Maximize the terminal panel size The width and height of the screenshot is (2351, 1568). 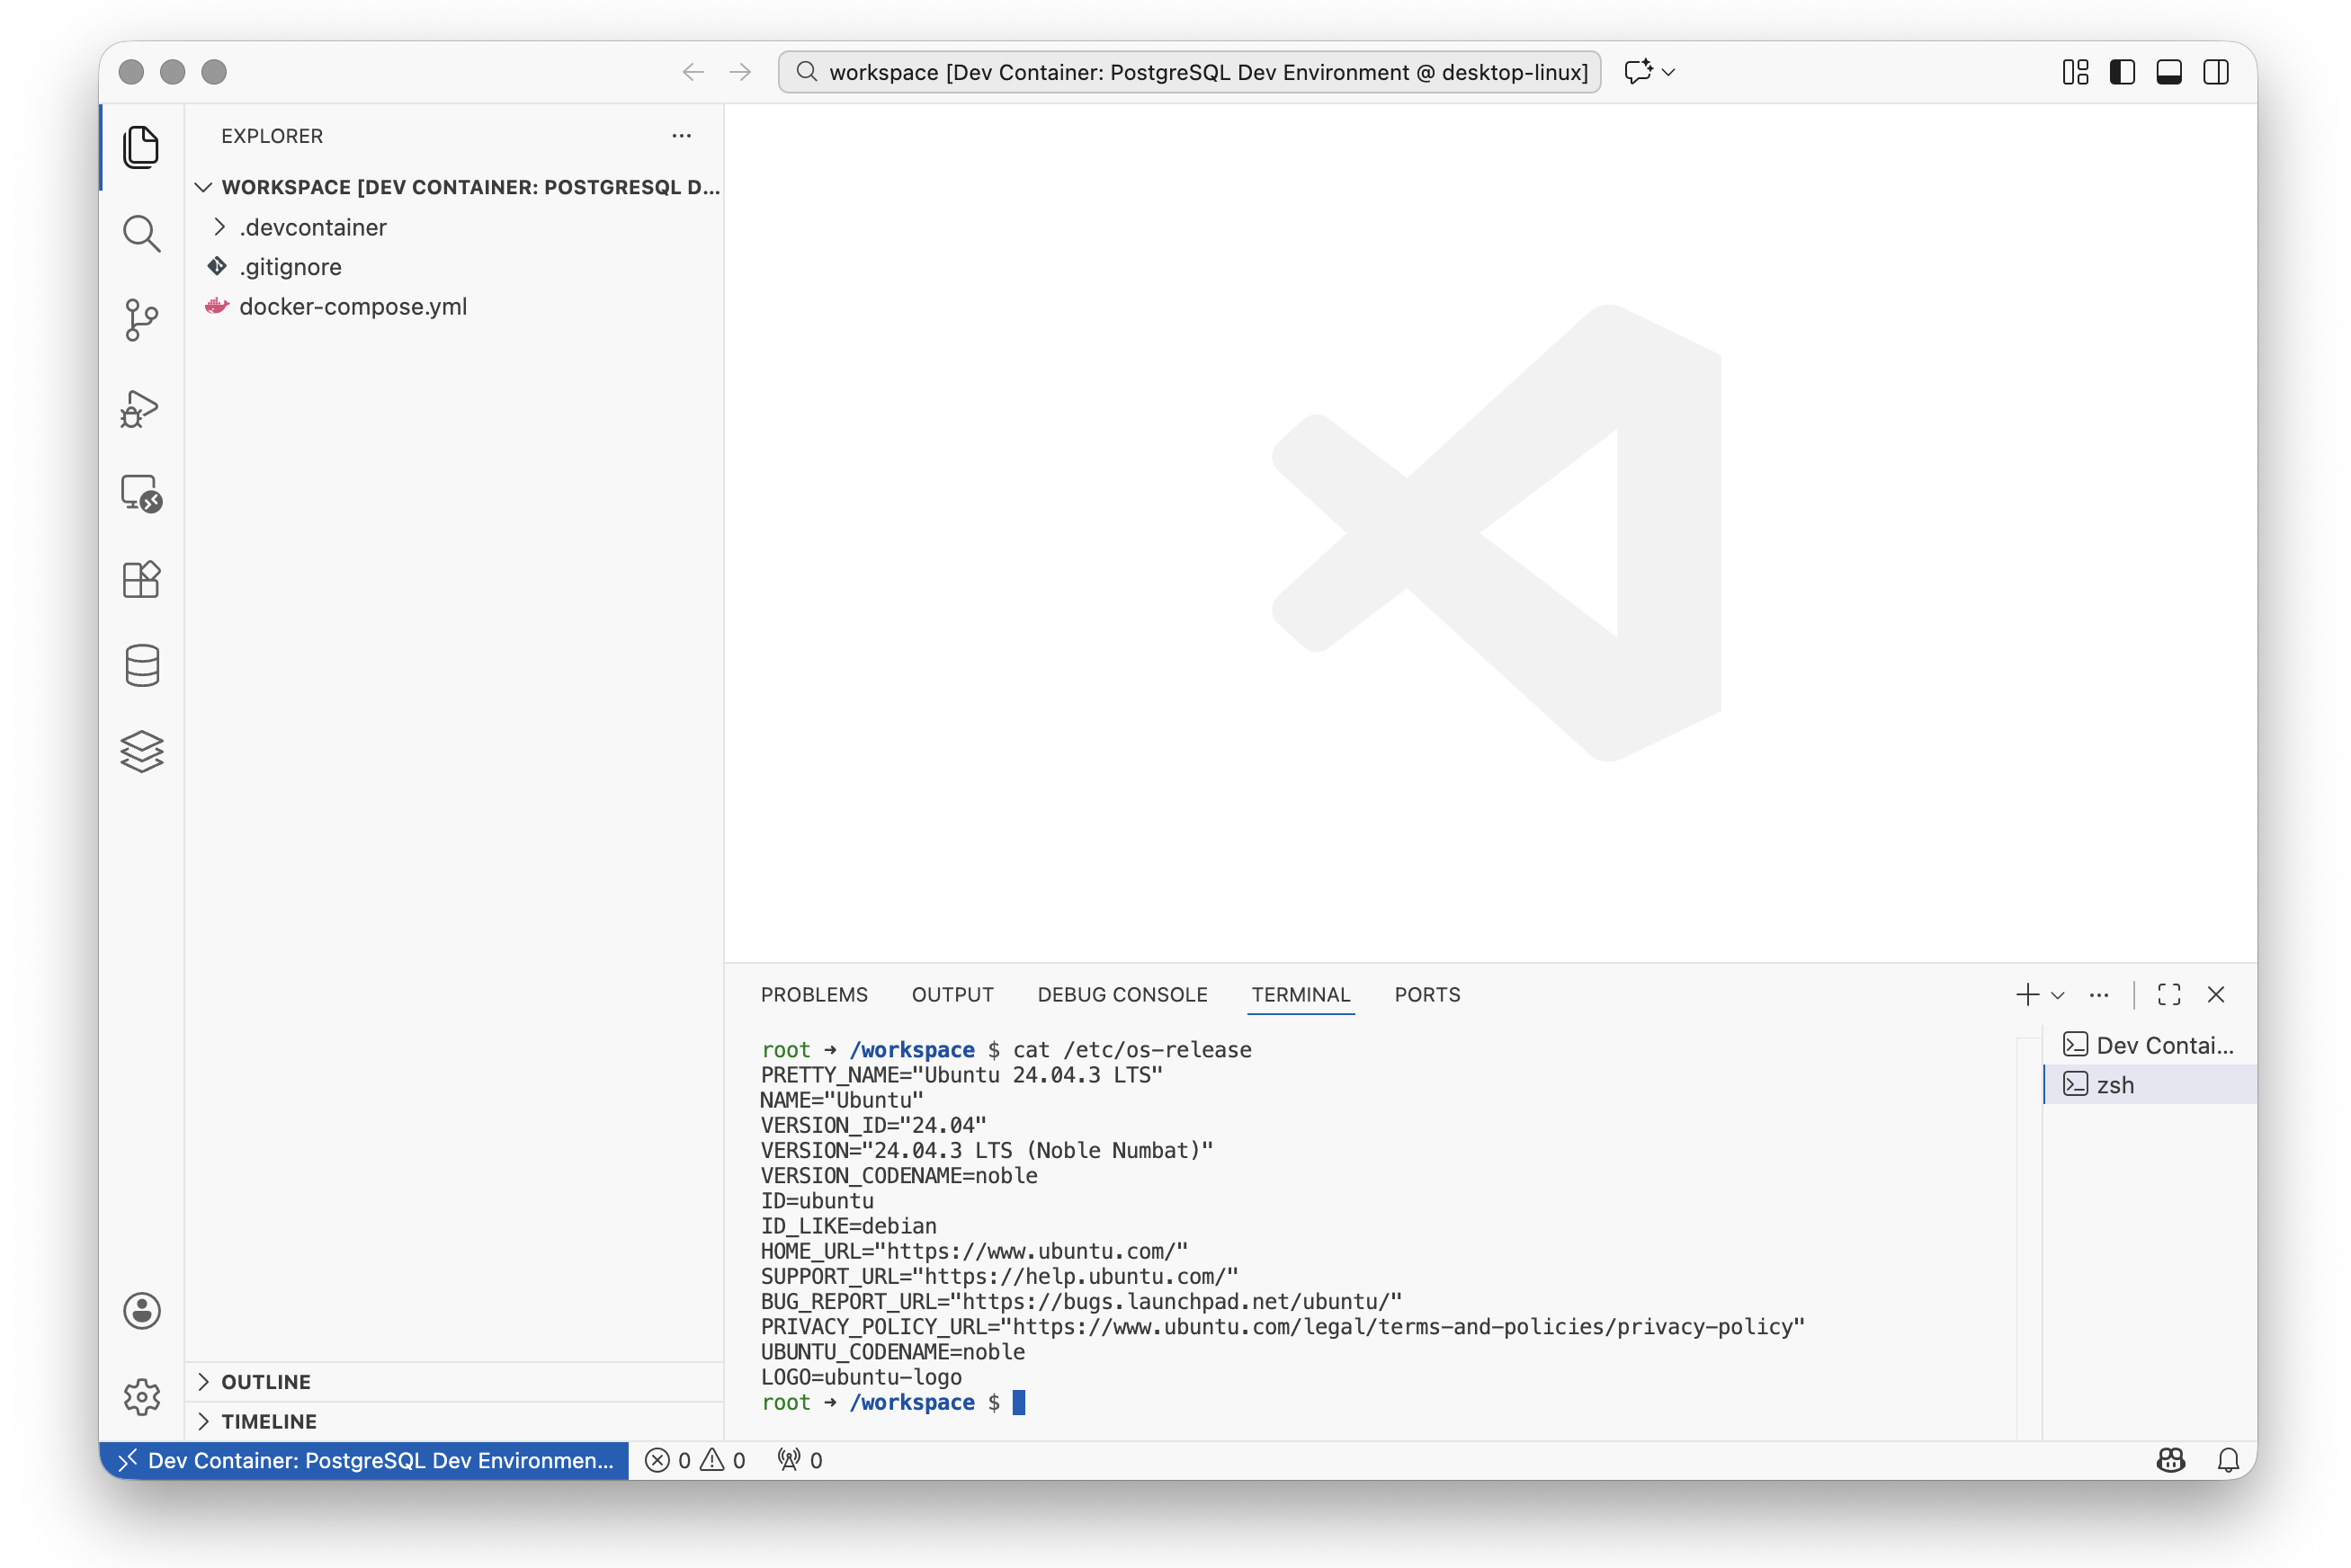coord(2168,995)
